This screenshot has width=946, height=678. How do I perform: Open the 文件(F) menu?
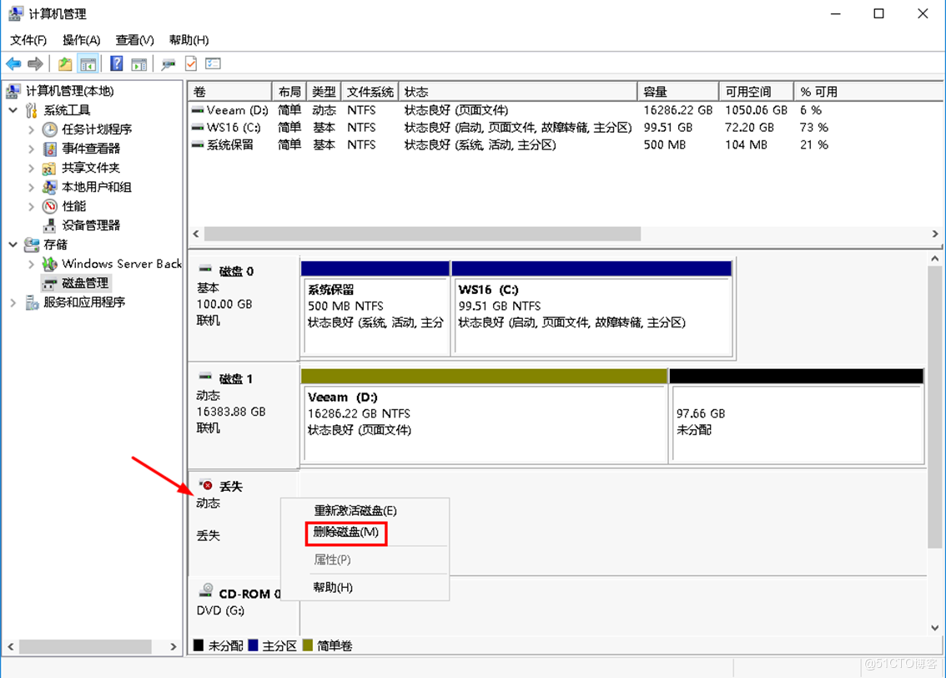pyautogui.click(x=28, y=40)
